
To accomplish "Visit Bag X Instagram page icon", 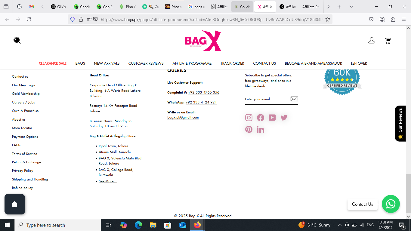I will tap(249, 118).
